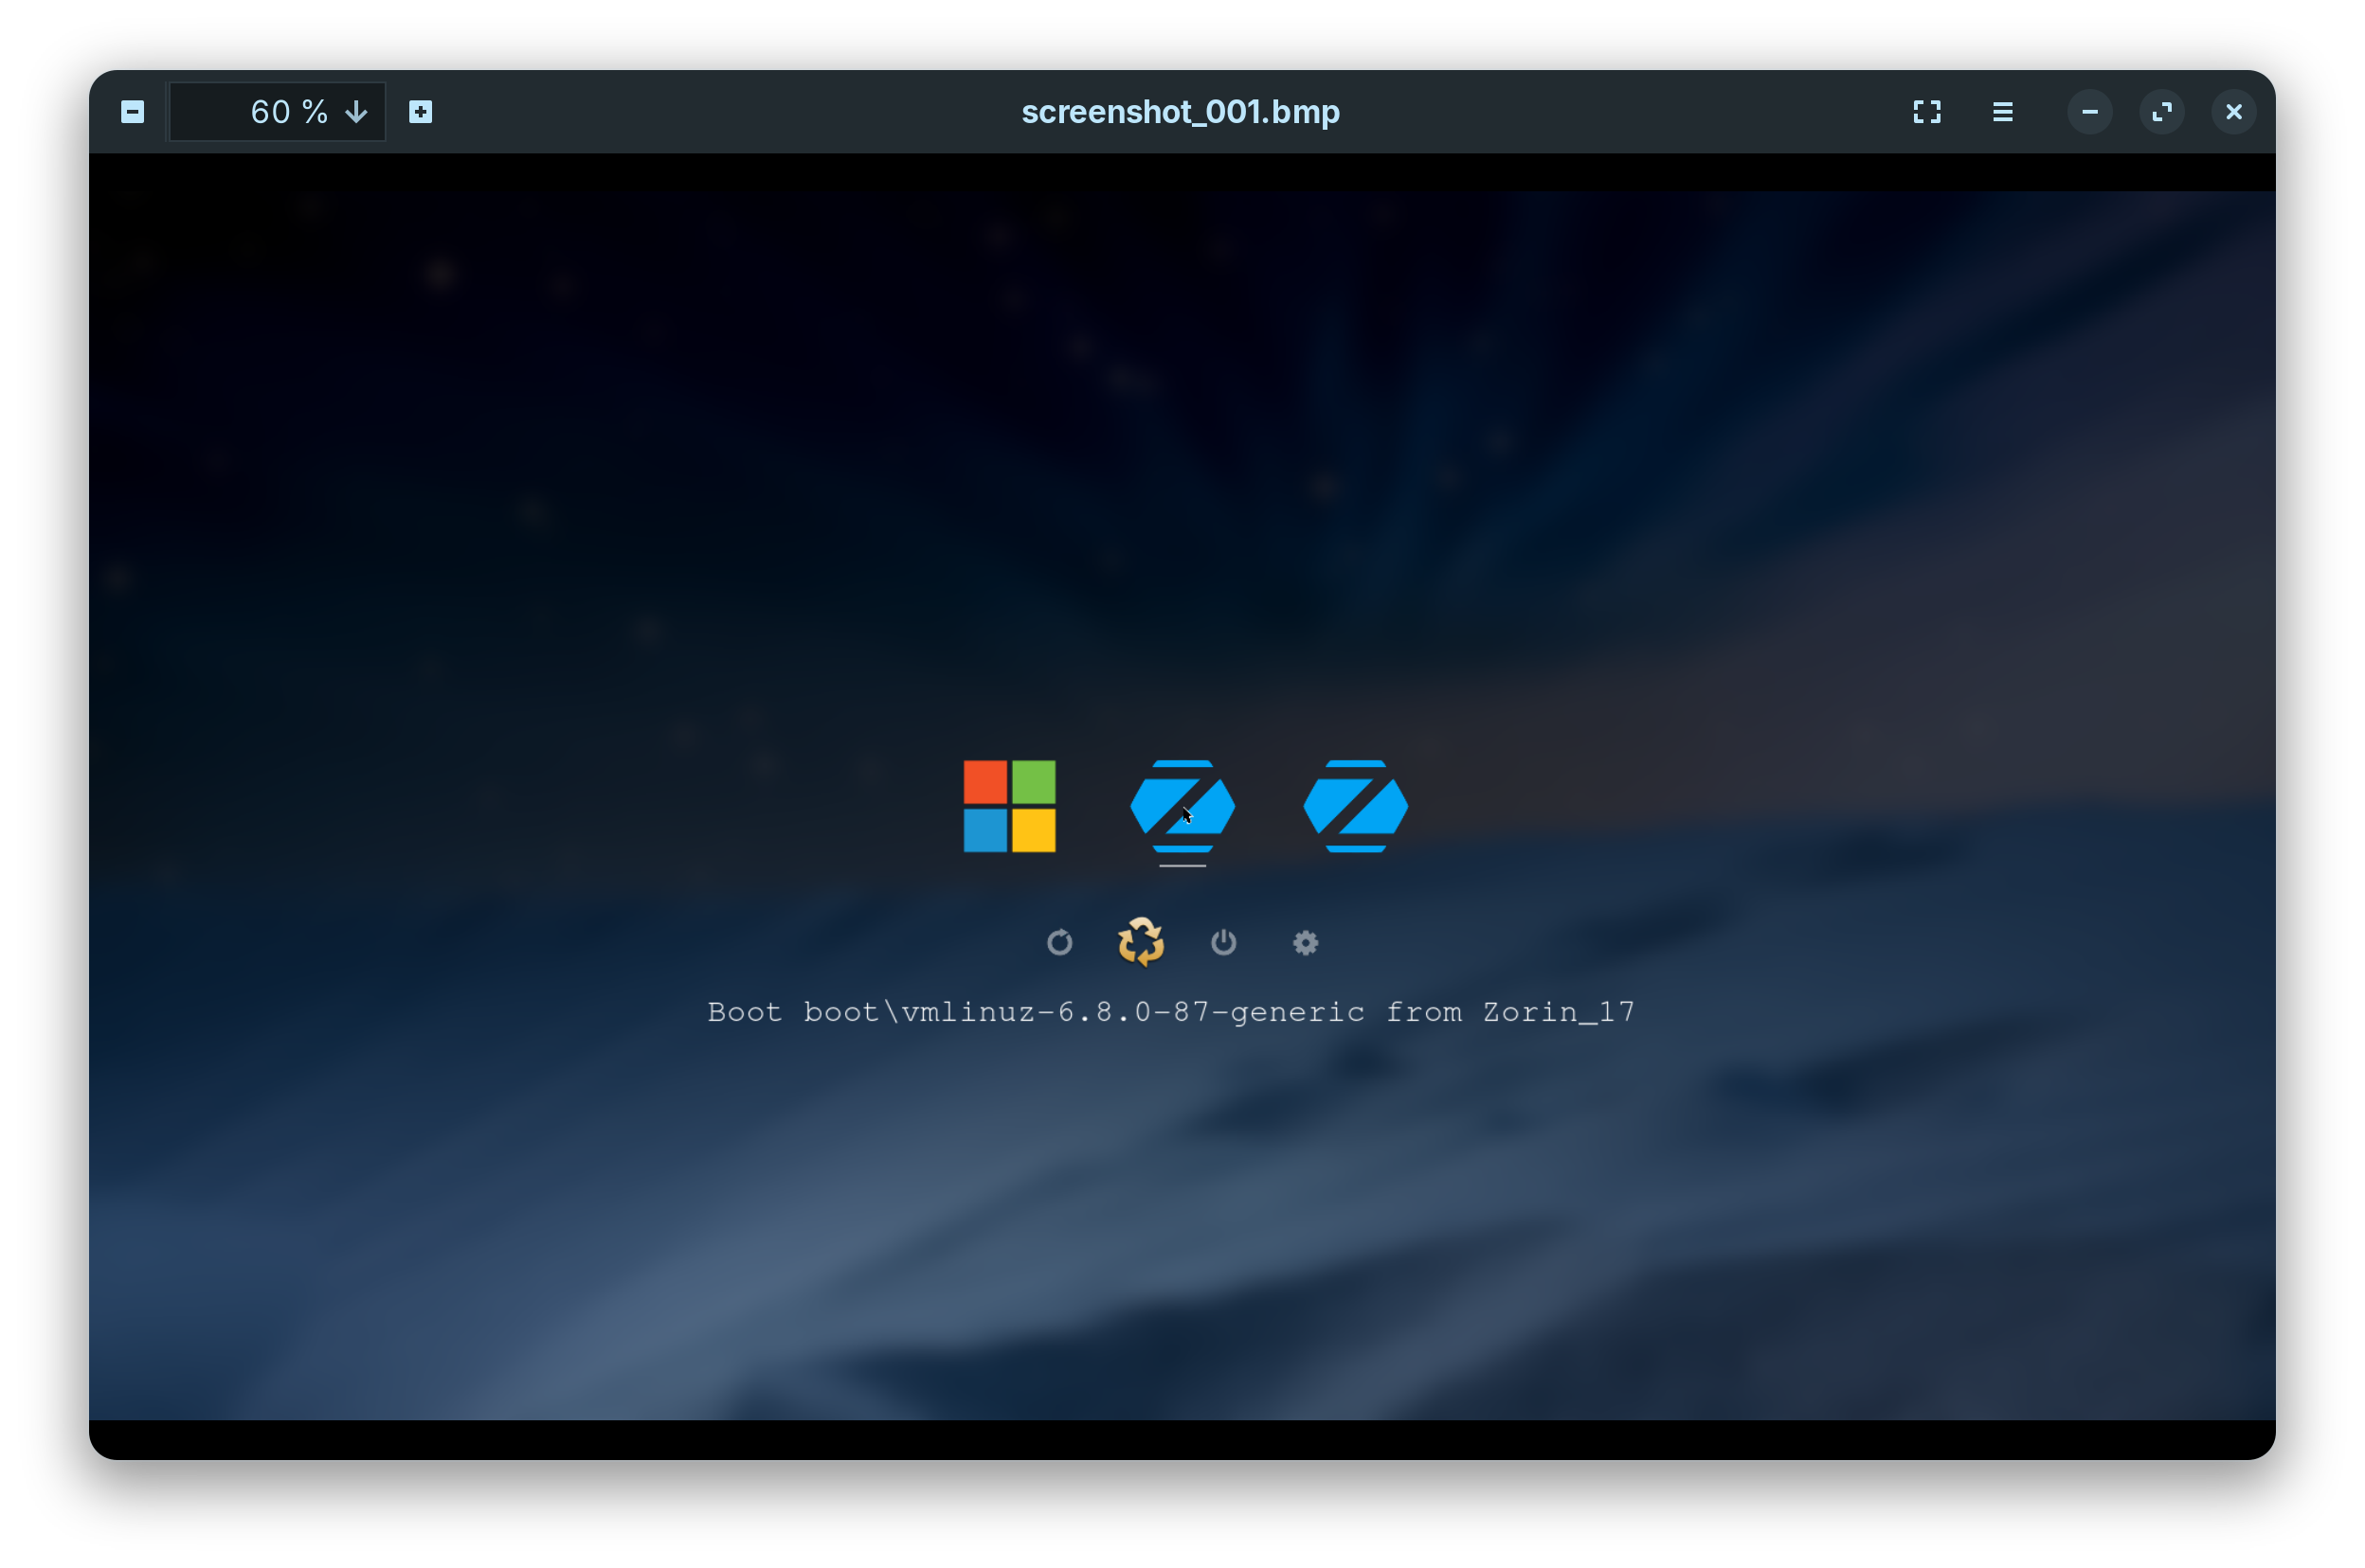Click the zoom in plus button
The image size is (2365, 1568).
(x=420, y=112)
